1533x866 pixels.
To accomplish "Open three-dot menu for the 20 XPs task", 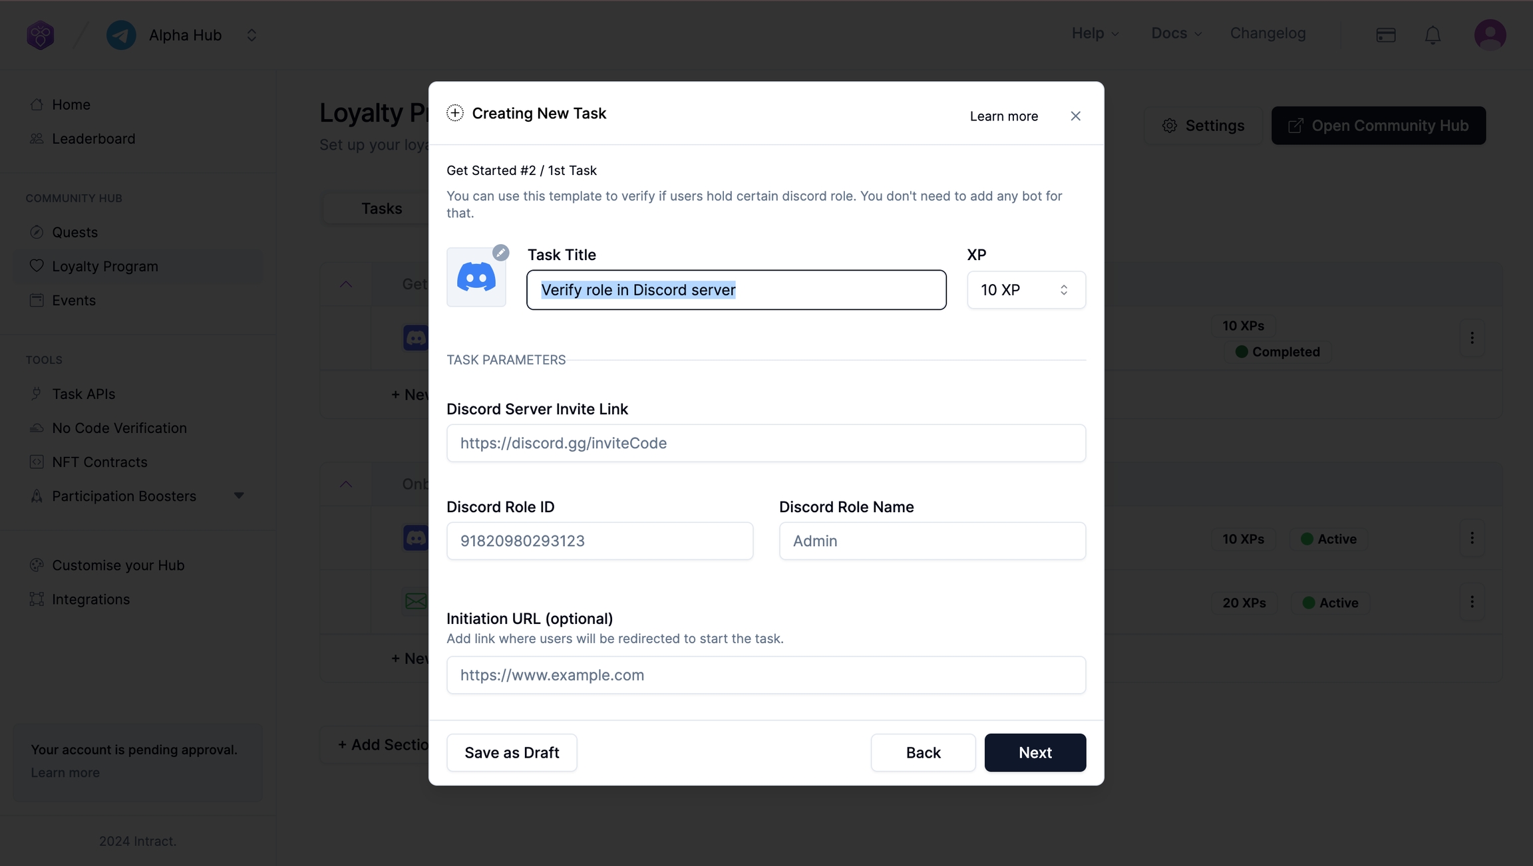I will [1472, 602].
